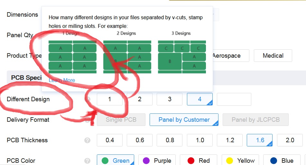
Task: Choose 4 for Different Design
Action: click(199, 99)
